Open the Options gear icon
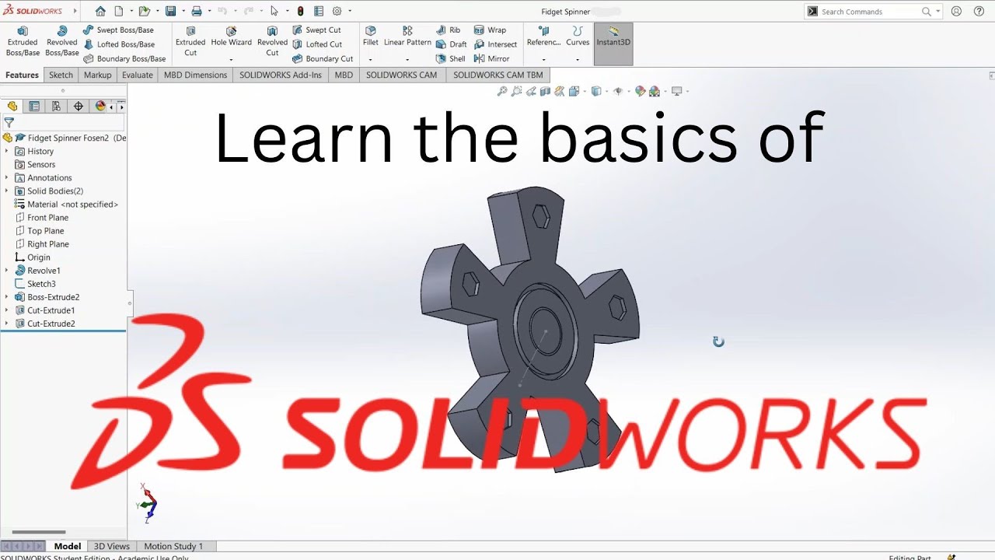Viewport: 995px width, 560px height. (337, 11)
